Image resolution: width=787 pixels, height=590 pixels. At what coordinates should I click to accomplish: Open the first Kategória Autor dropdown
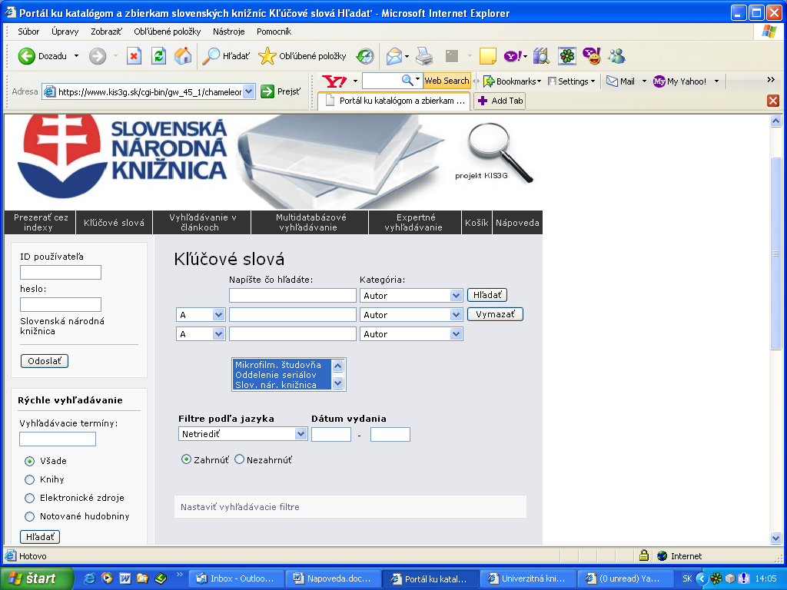tap(411, 295)
